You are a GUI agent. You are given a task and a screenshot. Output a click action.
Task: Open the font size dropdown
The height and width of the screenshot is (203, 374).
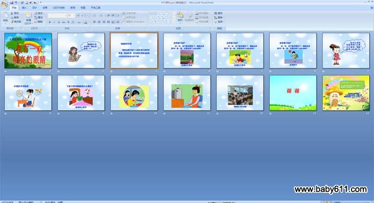pyautogui.click(x=71, y=15)
